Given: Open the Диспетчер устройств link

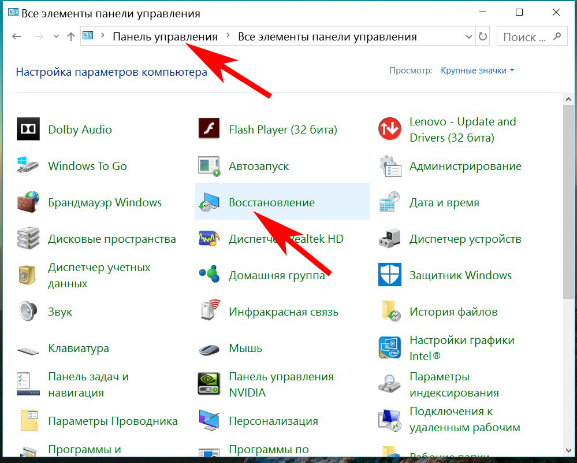Looking at the screenshot, I should coord(465,239).
